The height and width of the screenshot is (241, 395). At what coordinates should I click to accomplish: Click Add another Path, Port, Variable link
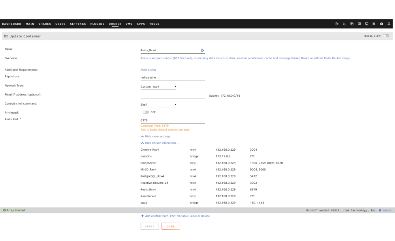pos(175,216)
